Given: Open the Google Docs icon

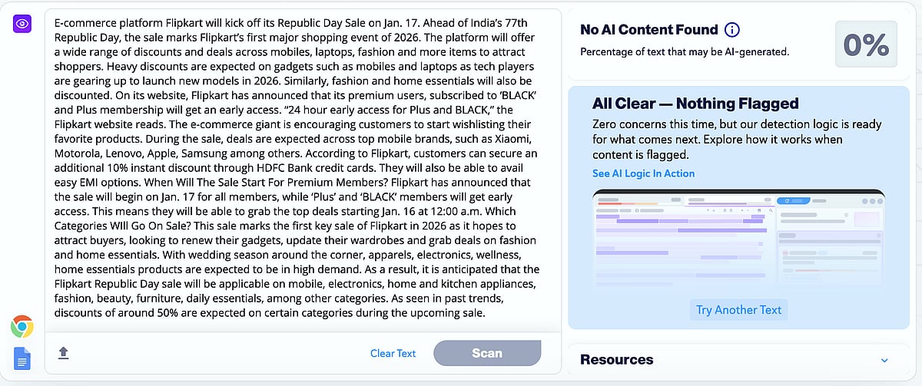Looking at the screenshot, I should click(22, 358).
